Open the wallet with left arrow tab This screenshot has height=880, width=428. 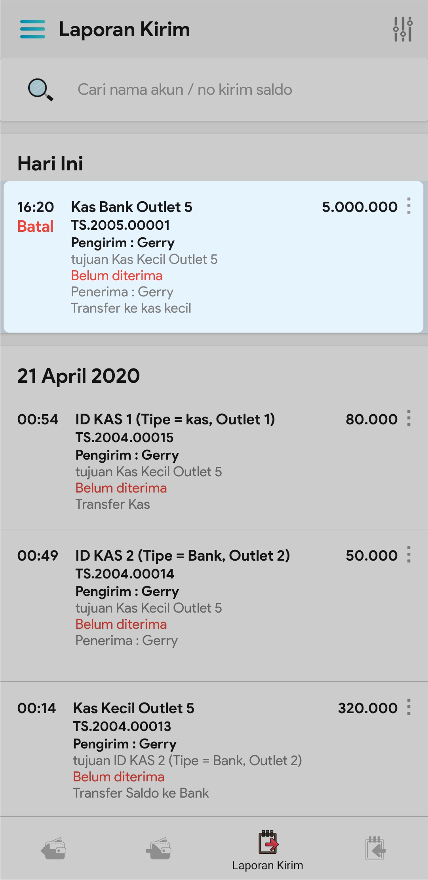click(53, 849)
